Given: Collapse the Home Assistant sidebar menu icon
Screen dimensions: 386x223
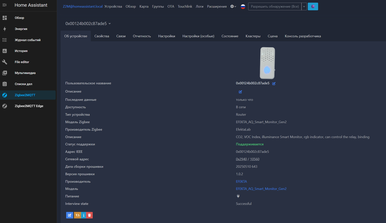Looking at the screenshot, I should (x=5, y=5).
